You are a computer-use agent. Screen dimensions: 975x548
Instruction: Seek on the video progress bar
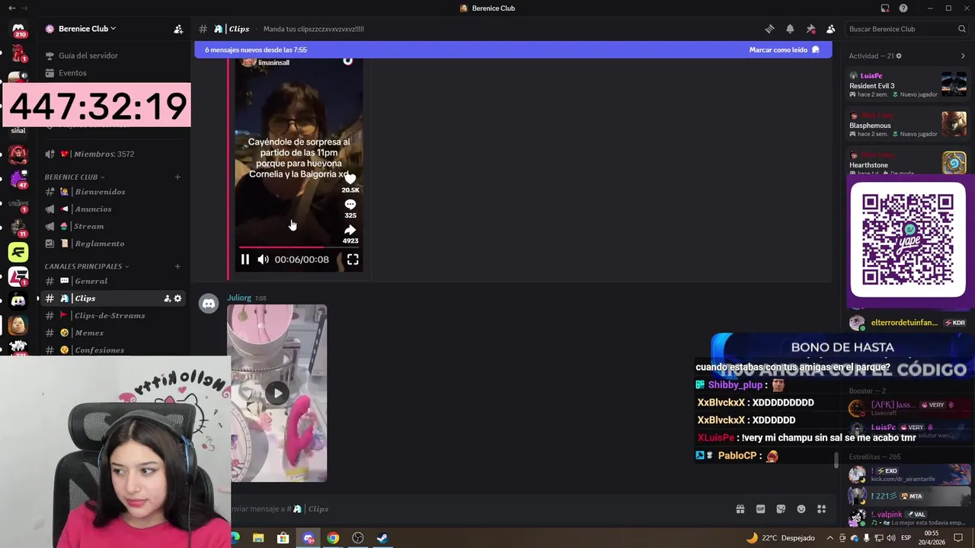[299, 247]
